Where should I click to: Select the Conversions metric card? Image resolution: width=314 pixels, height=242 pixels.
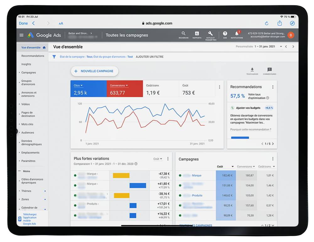[x=124, y=89]
